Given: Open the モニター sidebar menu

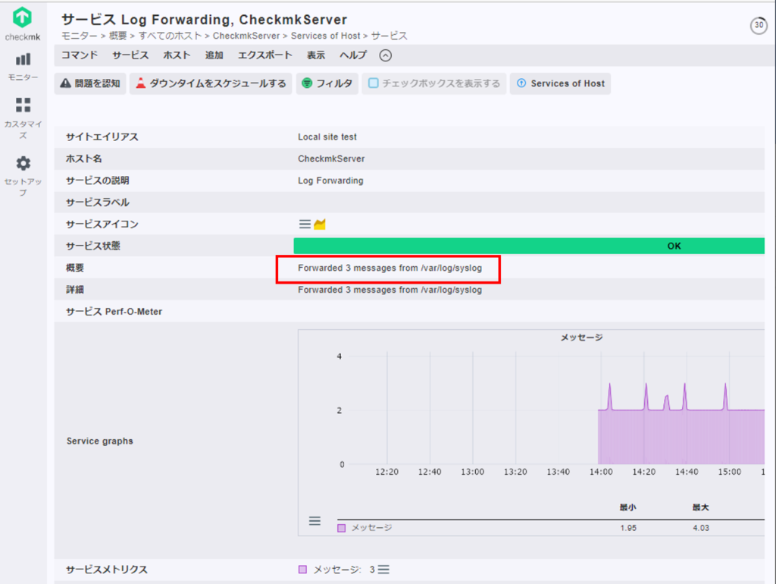Looking at the screenshot, I should pos(23,67).
